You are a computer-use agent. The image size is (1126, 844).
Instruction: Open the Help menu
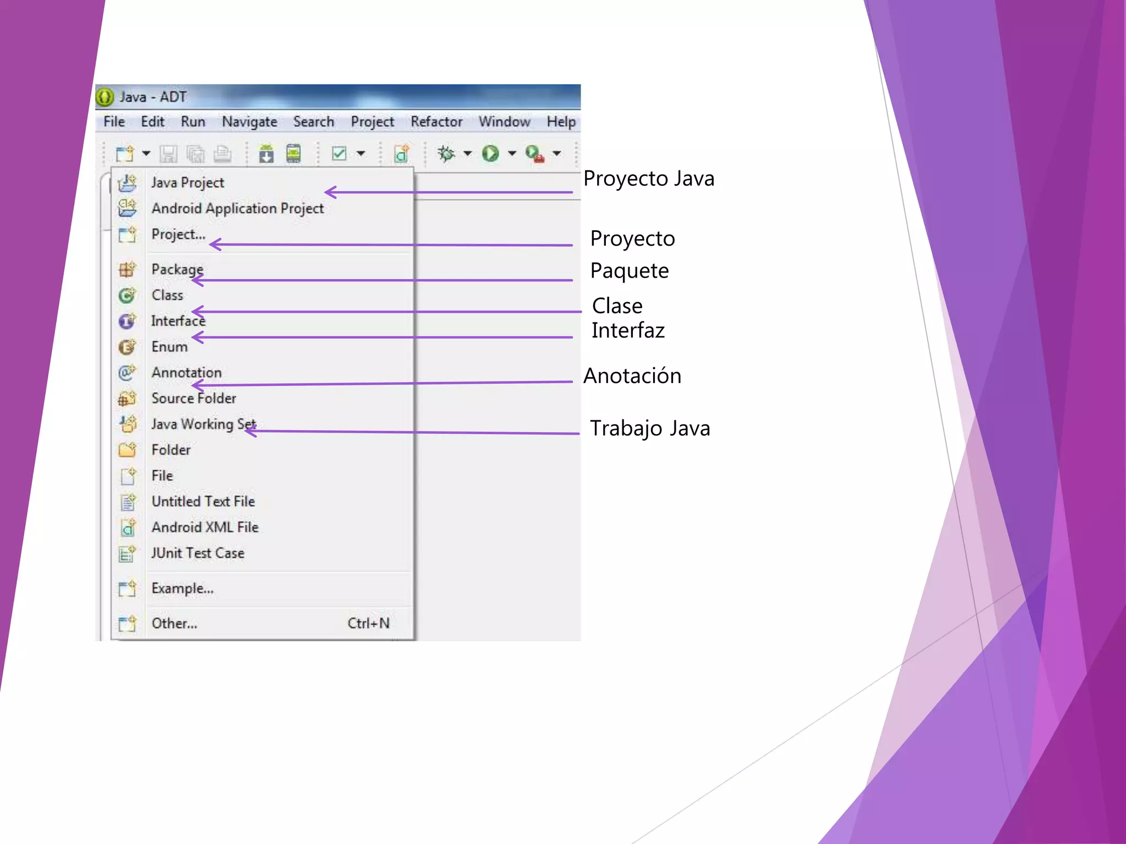561,121
